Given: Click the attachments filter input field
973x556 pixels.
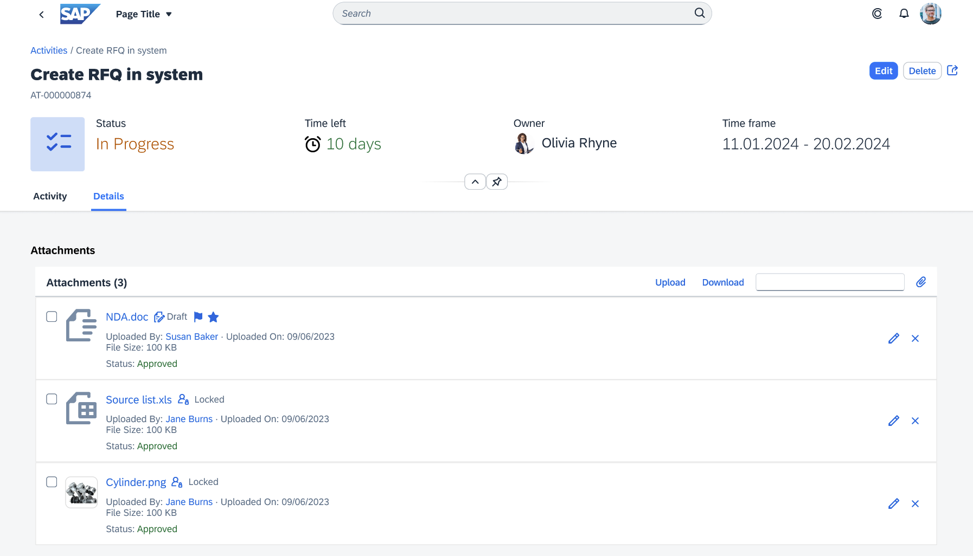Looking at the screenshot, I should pos(830,282).
